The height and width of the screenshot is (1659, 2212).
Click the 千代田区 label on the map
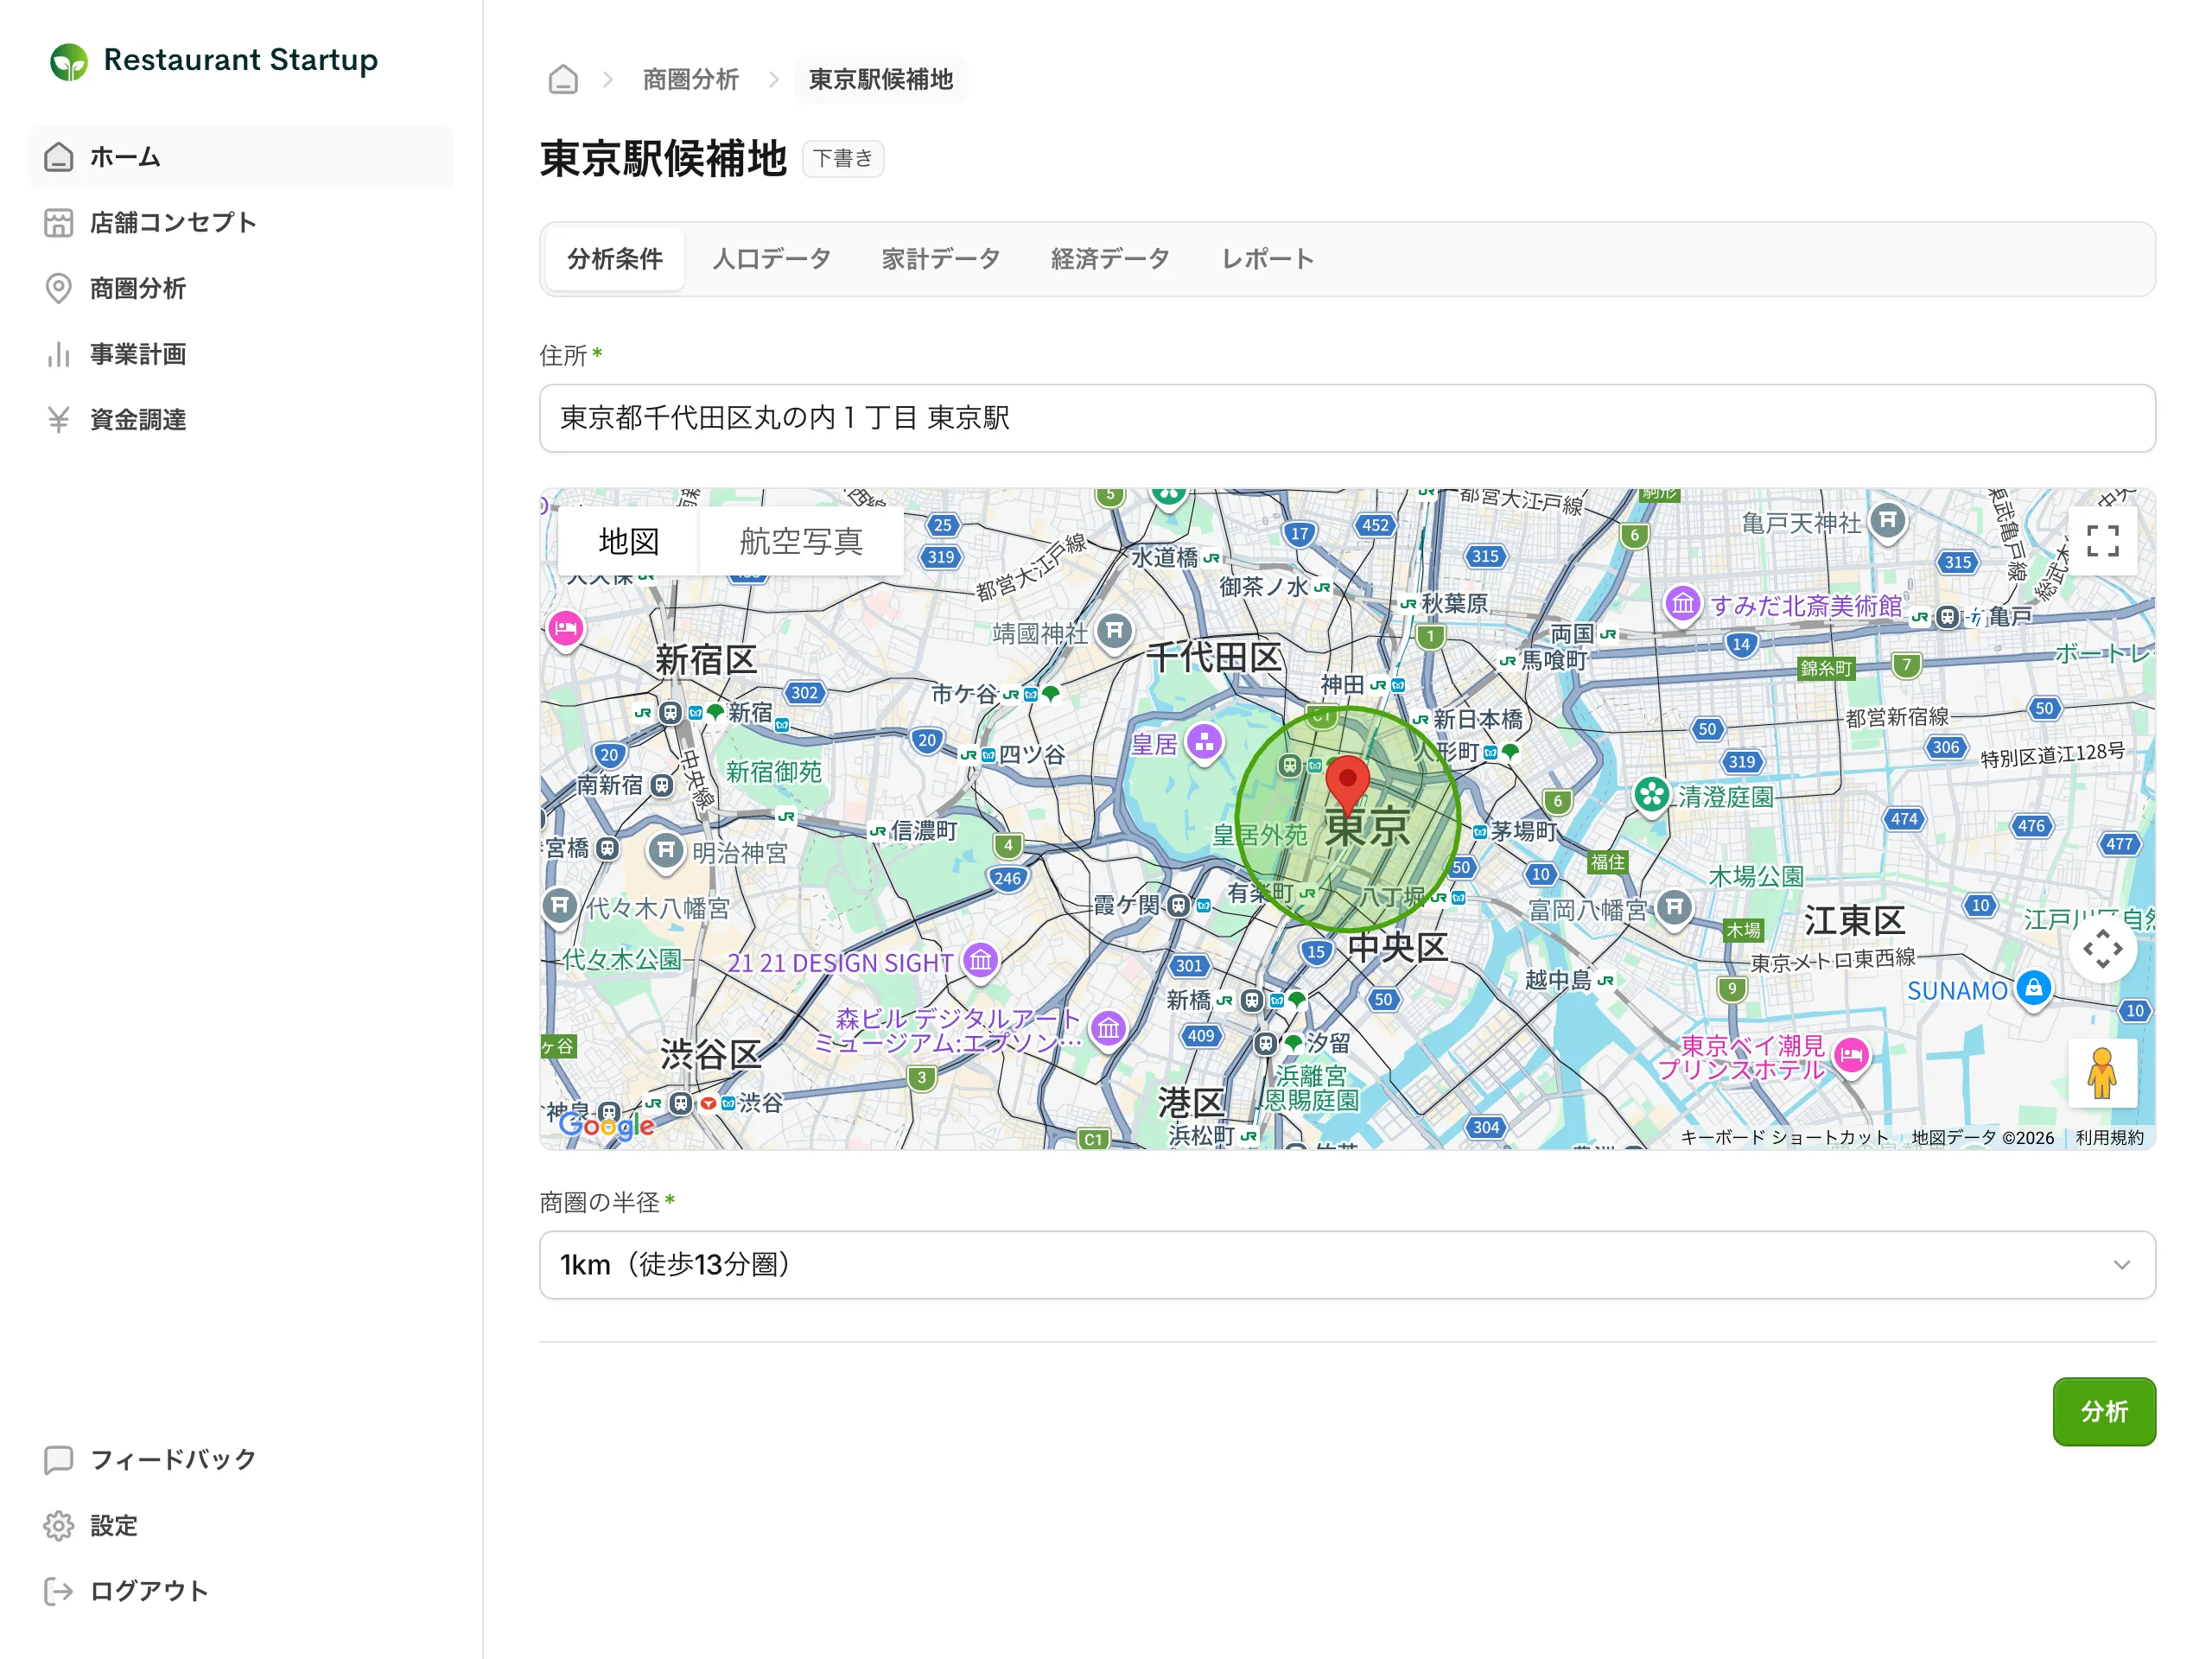(x=1214, y=657)
